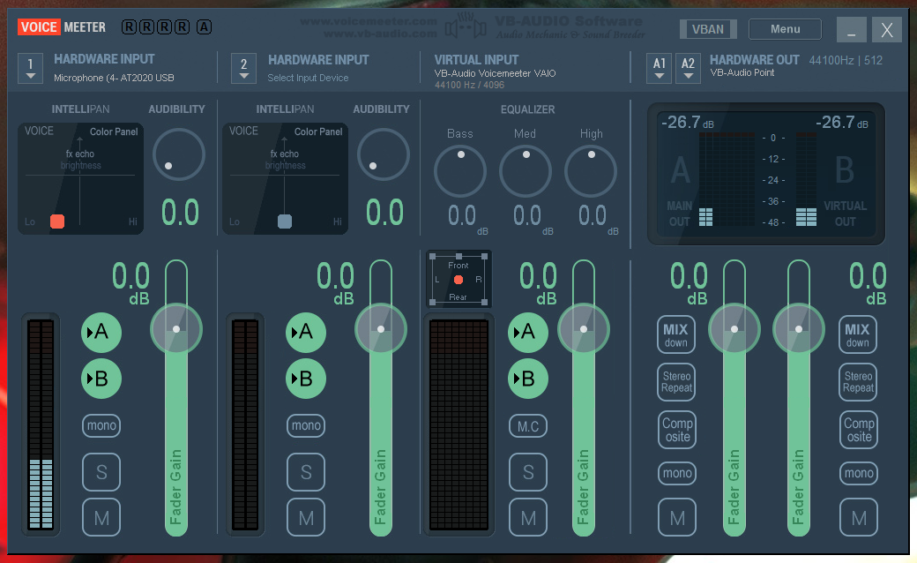
Task: Mute the Virtual Input strip
Action: tap(528, 517)
